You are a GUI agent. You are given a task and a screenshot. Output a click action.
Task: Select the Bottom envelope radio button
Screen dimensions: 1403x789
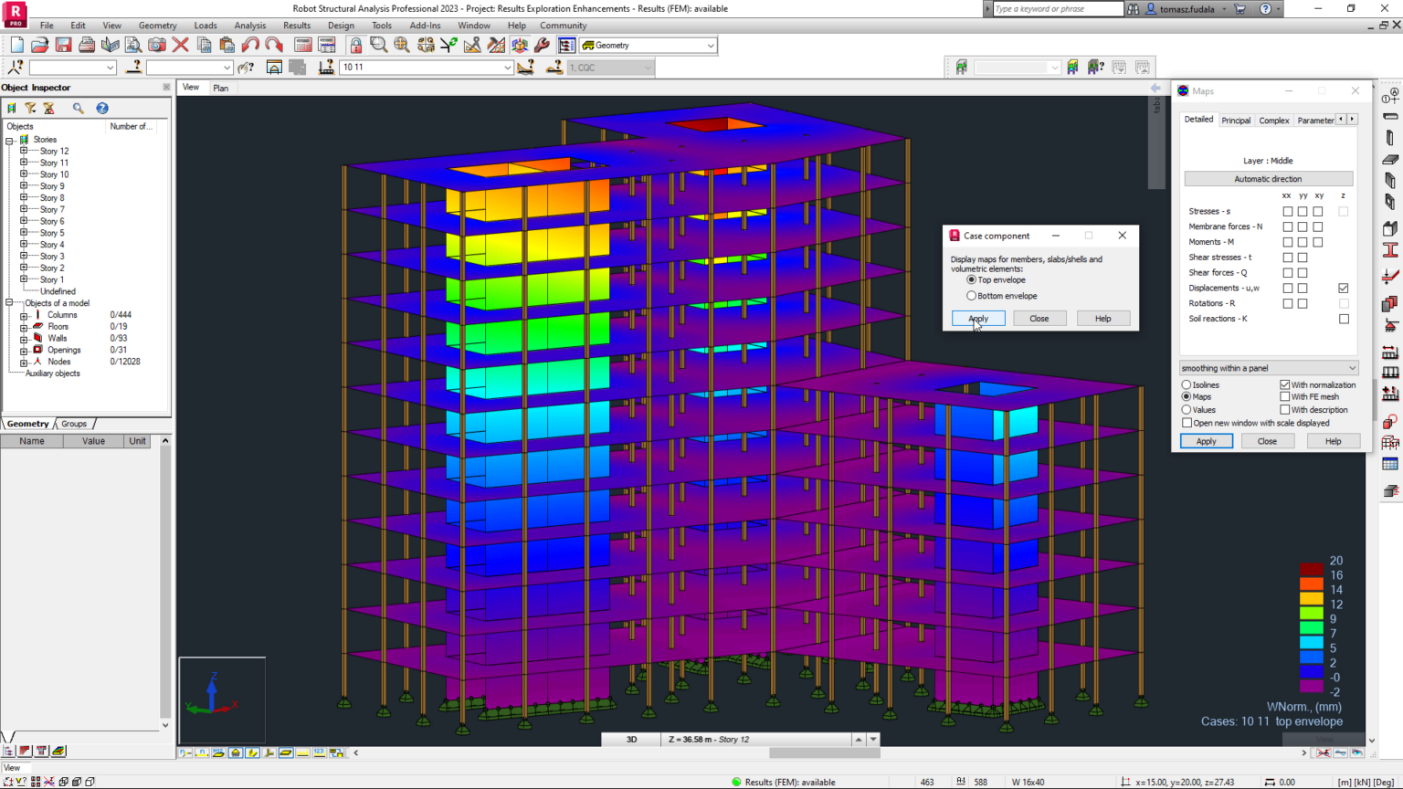coord(972,295)
